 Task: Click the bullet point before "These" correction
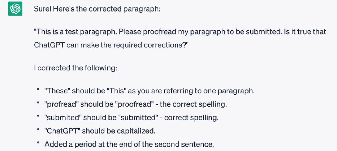38,90
